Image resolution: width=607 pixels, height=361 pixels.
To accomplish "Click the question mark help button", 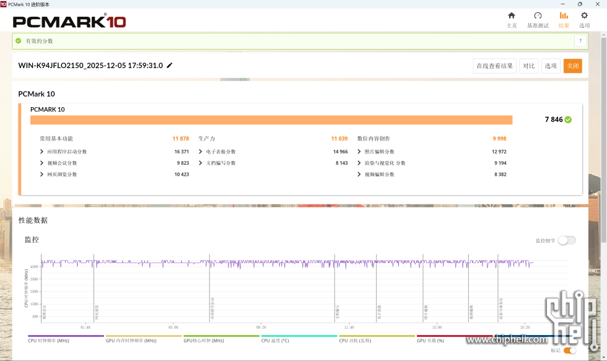I will tap(580, 41).
